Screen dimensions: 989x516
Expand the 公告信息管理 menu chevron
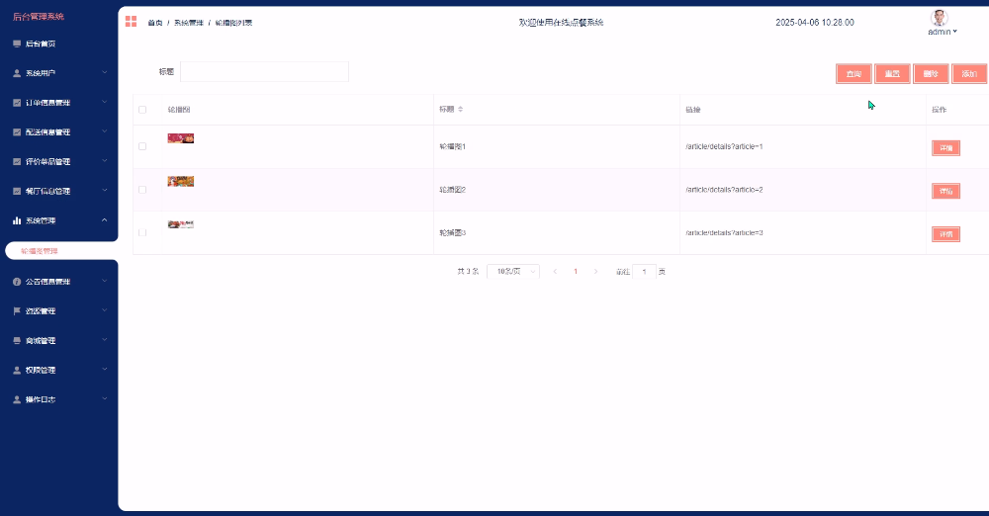105,281
